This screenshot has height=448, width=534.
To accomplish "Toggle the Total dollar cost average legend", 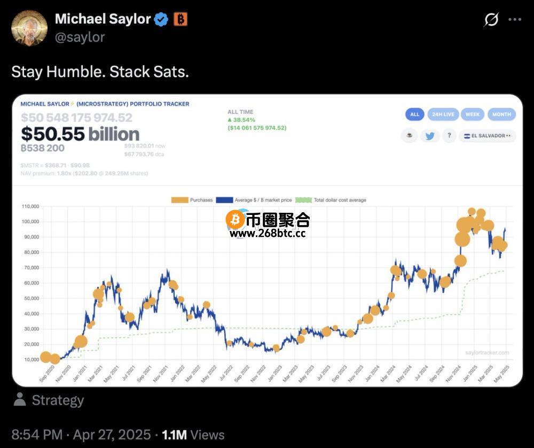I will click(x=331, y=200).
